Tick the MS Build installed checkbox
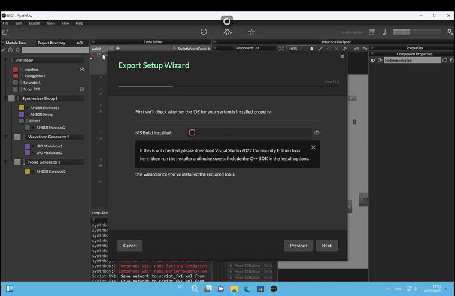Image resolution: width=455 pixels, height=296 pixels. [x=192, y=133]
